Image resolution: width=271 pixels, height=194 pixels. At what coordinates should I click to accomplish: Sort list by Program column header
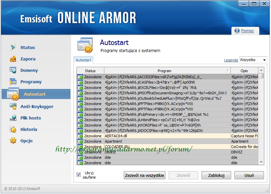164,71
